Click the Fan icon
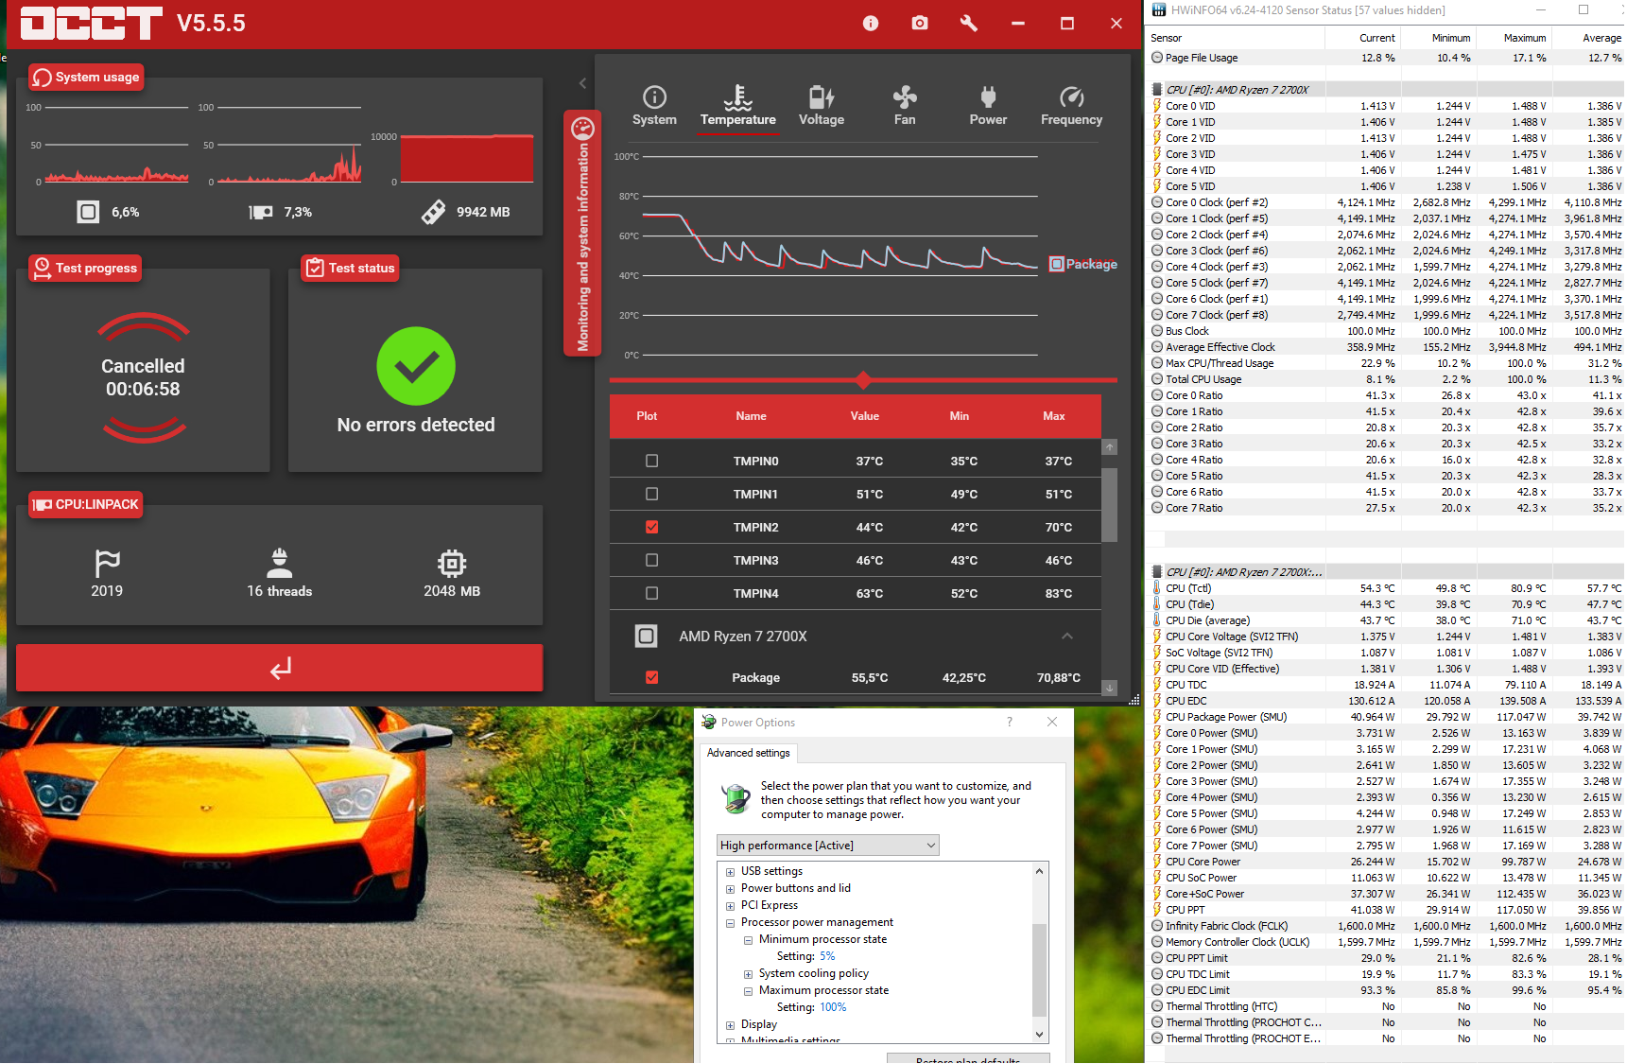This screenshot has height=1064, width=1627. [905, 96]
